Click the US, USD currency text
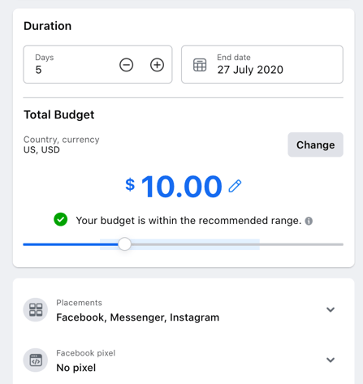Image resolution: width=363 pixels, height=384 pixels. coord(41,149)
